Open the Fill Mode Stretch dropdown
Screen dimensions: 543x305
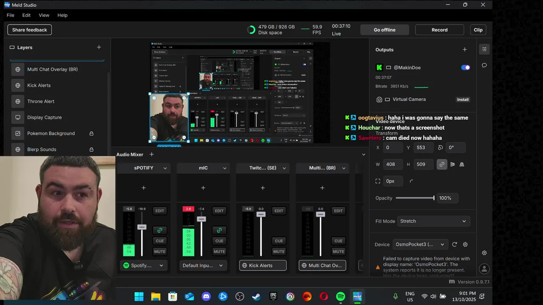tap(434, 221)
